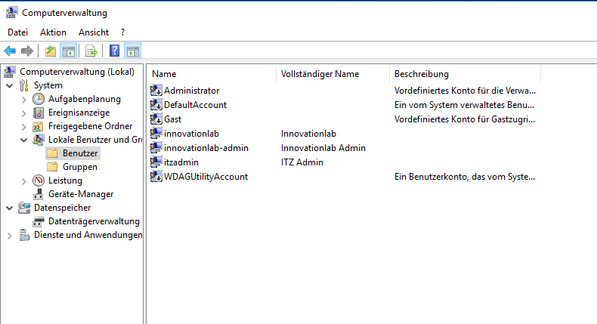Select the itzadmin user account
The image size is (597, 324).
point(181,162)
